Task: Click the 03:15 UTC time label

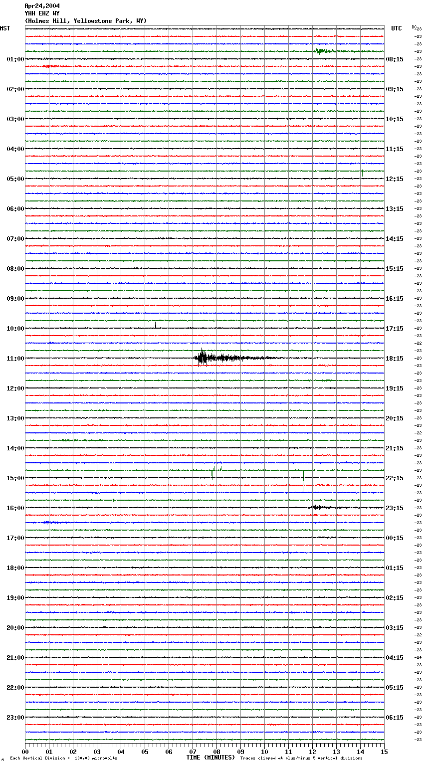Action: point(395,628)
